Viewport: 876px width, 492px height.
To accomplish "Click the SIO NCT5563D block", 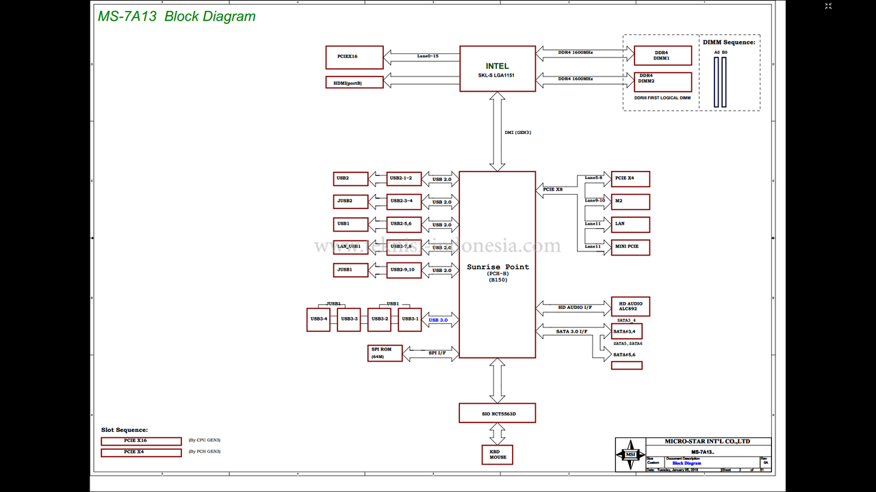I will point(498,413).
